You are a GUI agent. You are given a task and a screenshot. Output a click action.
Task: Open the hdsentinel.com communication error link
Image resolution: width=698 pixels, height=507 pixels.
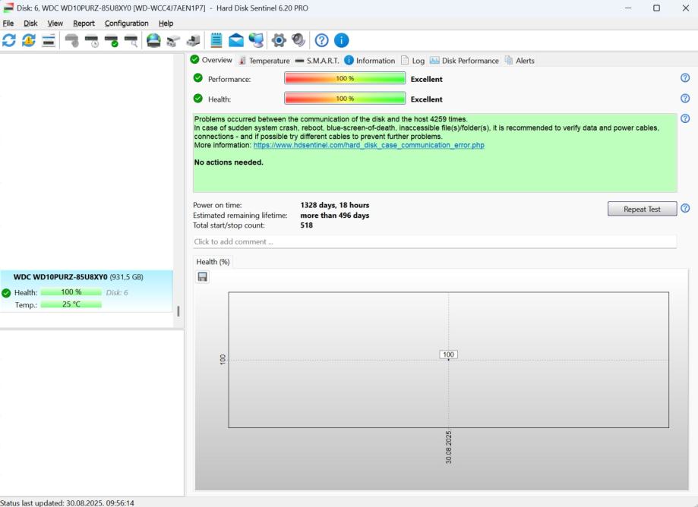tap(368, 145)
